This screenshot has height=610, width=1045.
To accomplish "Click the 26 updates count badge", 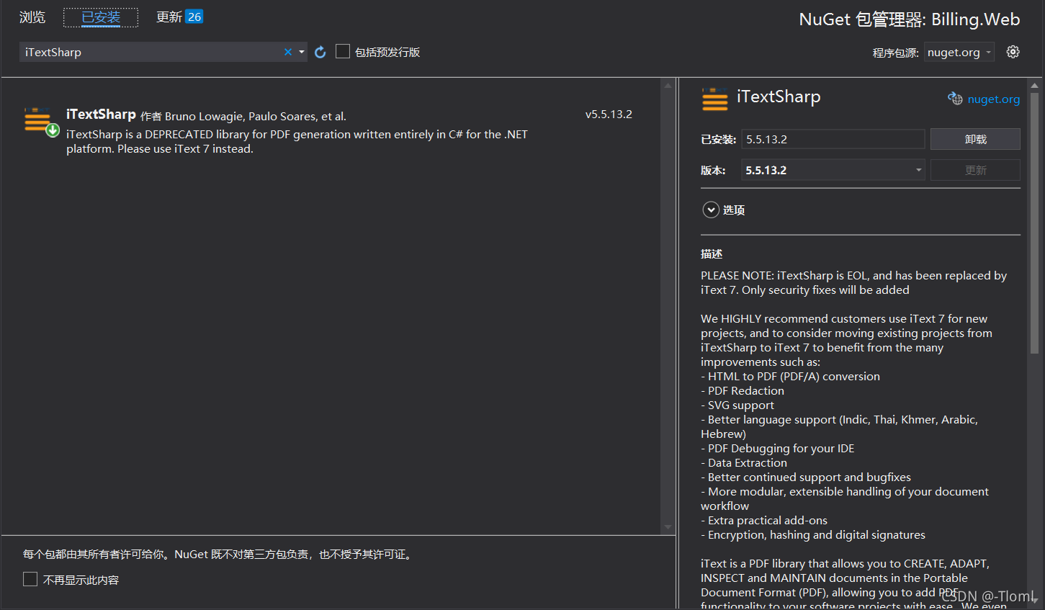I will click(194, 17).
